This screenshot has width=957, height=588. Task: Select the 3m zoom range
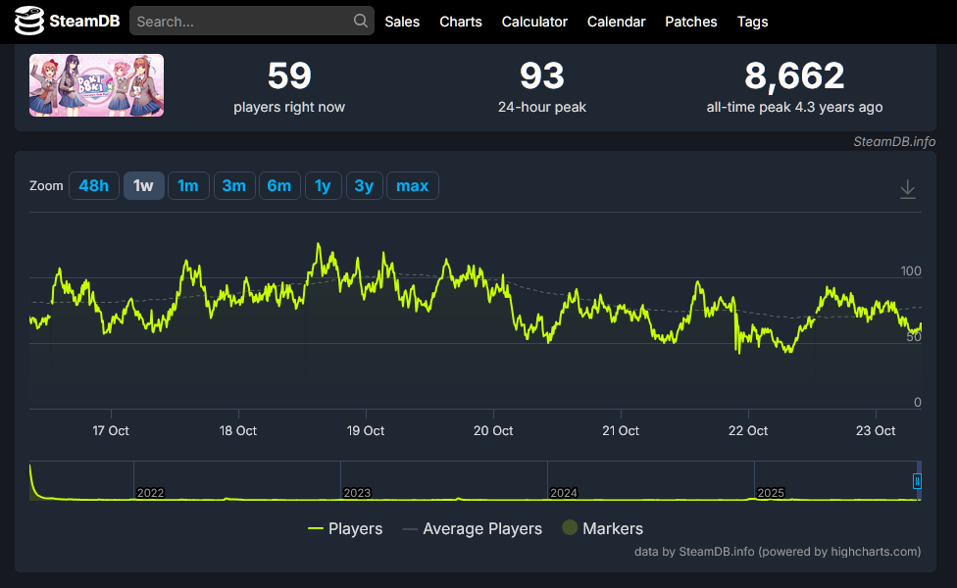click(x=233, y=185)
